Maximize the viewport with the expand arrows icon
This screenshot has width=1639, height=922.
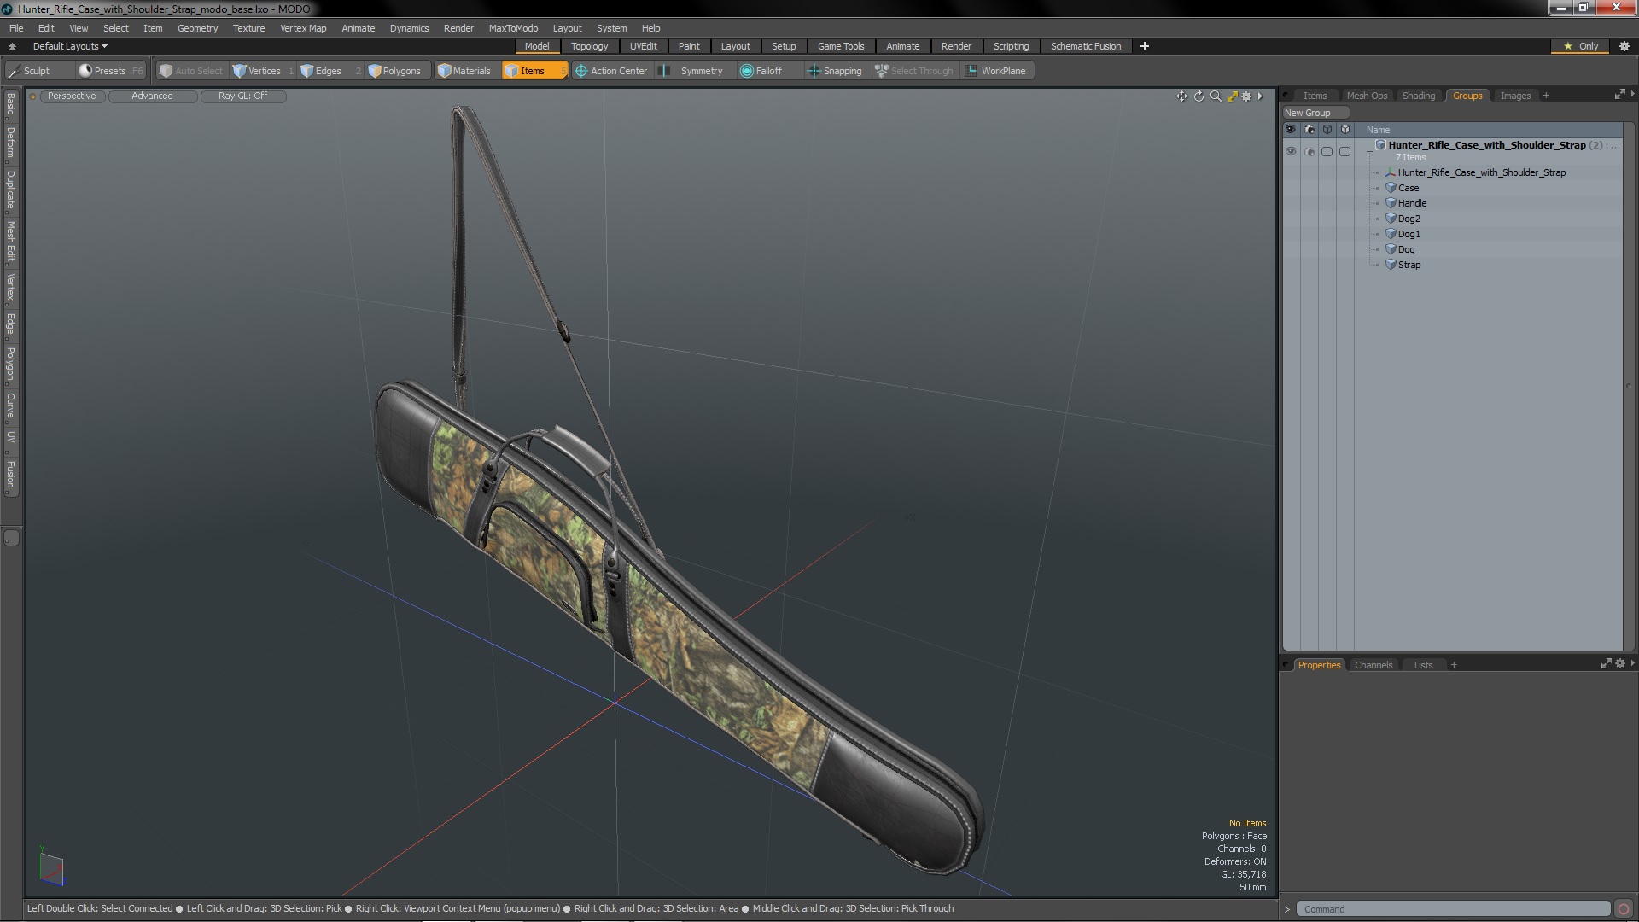pyautogui.click(x=1232, y=96)
